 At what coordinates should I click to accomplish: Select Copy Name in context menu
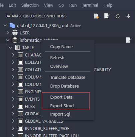tap(62, 47)
